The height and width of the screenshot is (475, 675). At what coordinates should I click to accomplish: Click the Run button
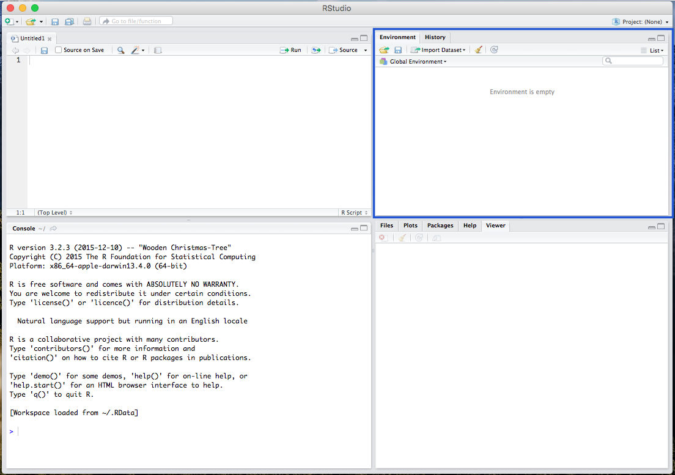click(x=290, y=50)
